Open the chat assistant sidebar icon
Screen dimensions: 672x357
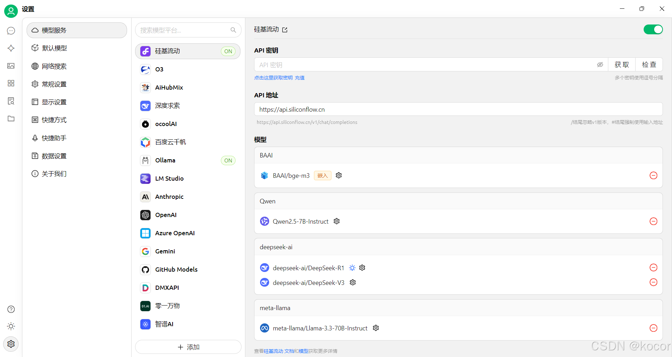(11, 31)
